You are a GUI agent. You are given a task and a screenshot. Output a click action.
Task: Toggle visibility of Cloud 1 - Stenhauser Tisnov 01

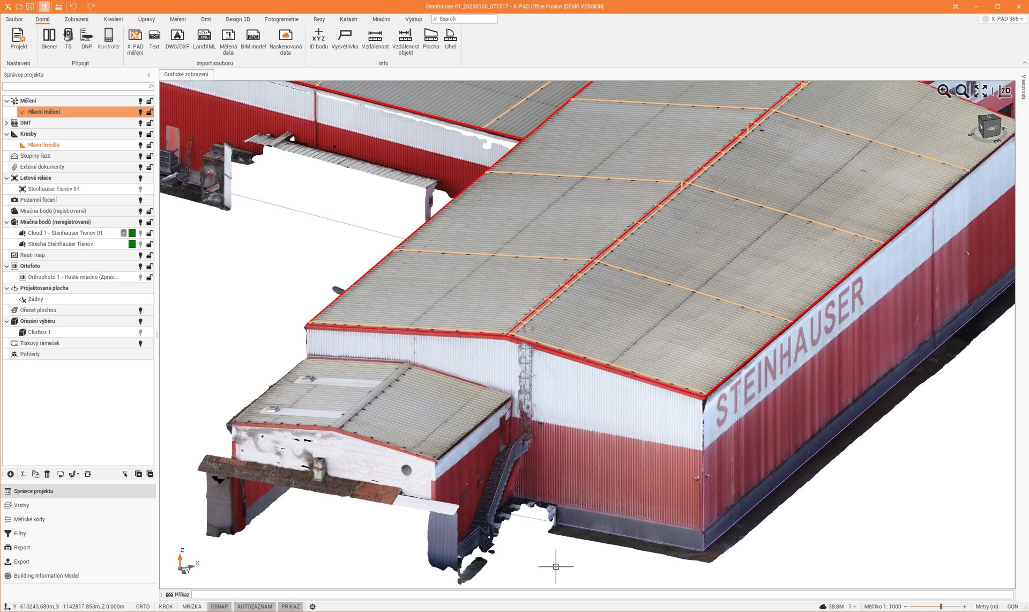(x=140, y=233)
